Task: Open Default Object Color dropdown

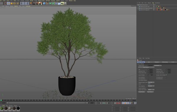Action: click(x=151, y=82)
